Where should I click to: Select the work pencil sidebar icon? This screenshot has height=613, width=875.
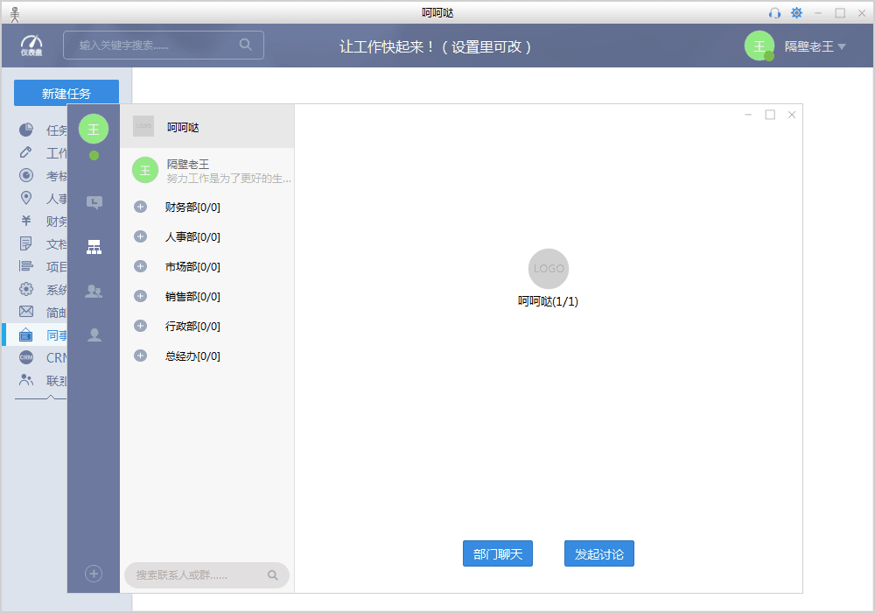coord(25,151)
